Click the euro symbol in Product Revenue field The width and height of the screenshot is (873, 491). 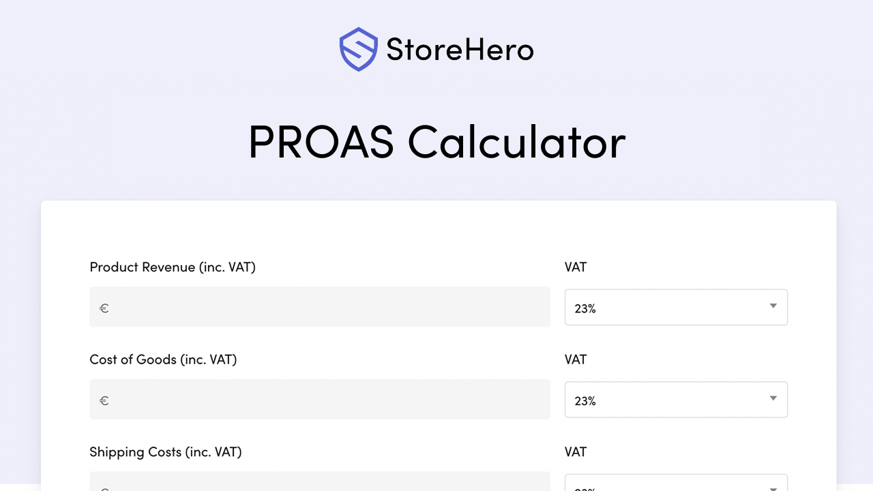(x=104, y=308)
